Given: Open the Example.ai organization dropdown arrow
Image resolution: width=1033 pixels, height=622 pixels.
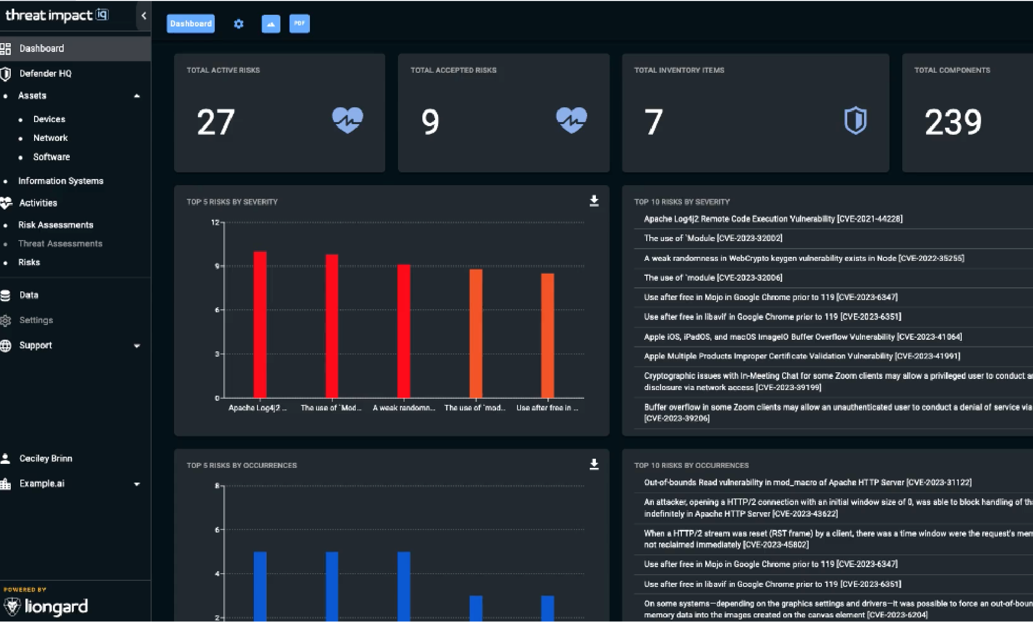Looking at the screenshot, I should (136, 485).
